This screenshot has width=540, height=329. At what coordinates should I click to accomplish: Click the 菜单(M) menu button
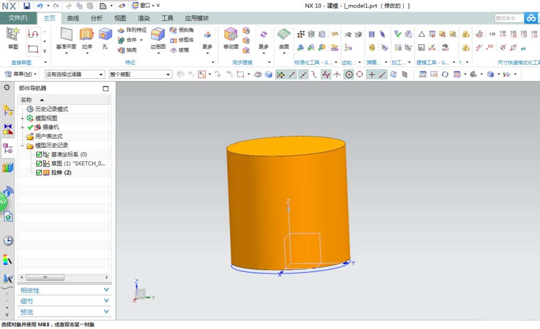click(x=22, y=74)
